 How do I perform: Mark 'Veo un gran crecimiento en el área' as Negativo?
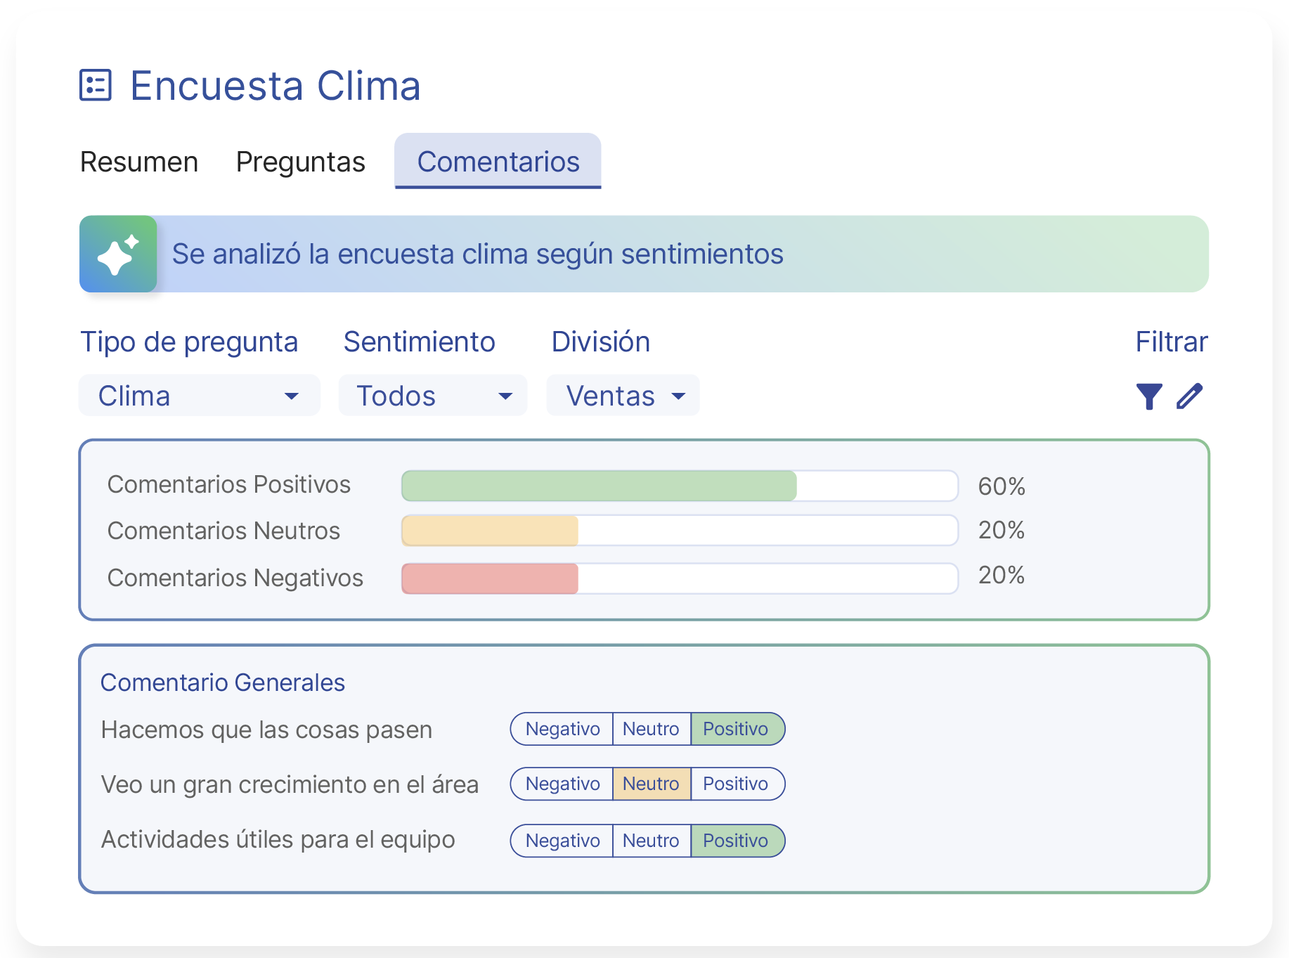(x=561, y=784)
